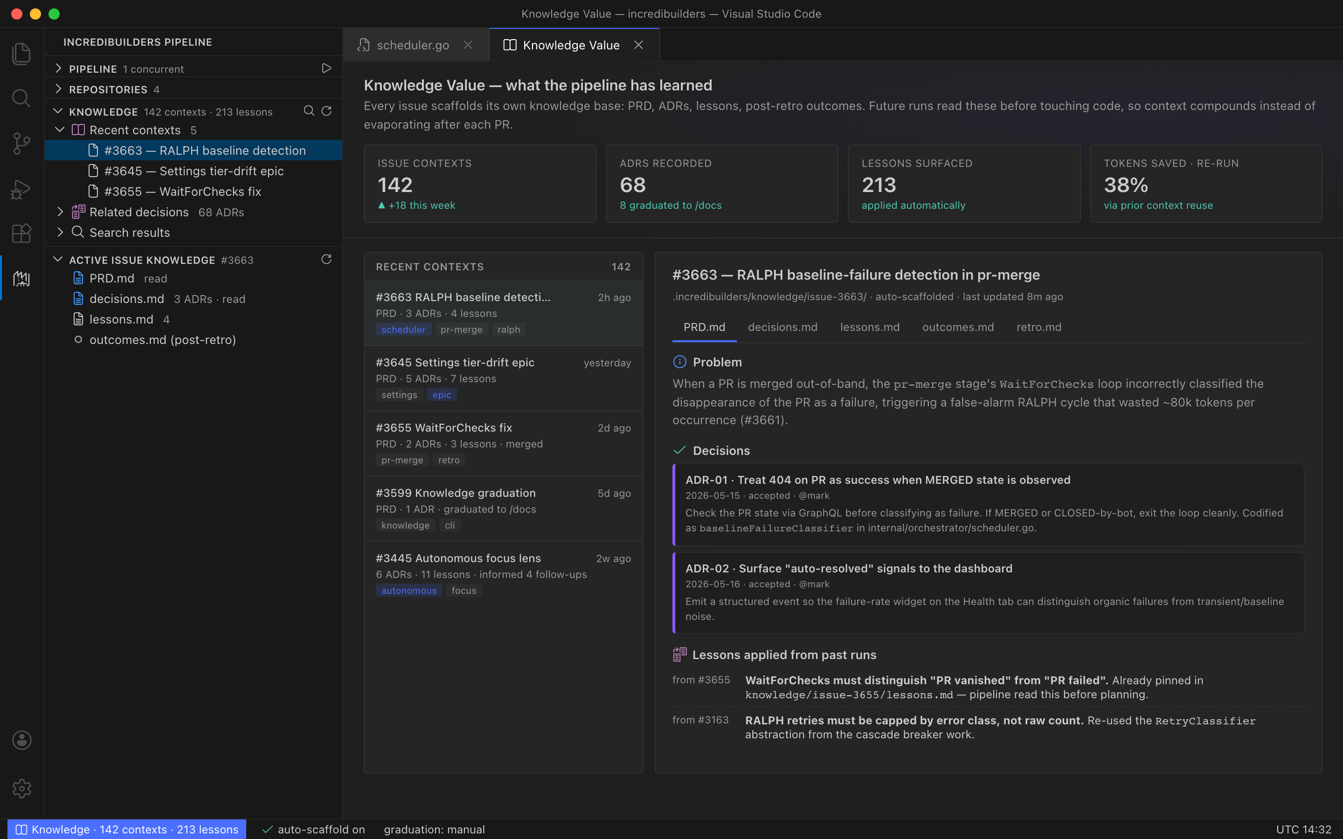Collapse the ACTIVE ISSUE KNOWLEDGE section
The width and height of the screenshot is (1343, 839).
[58, 259]
